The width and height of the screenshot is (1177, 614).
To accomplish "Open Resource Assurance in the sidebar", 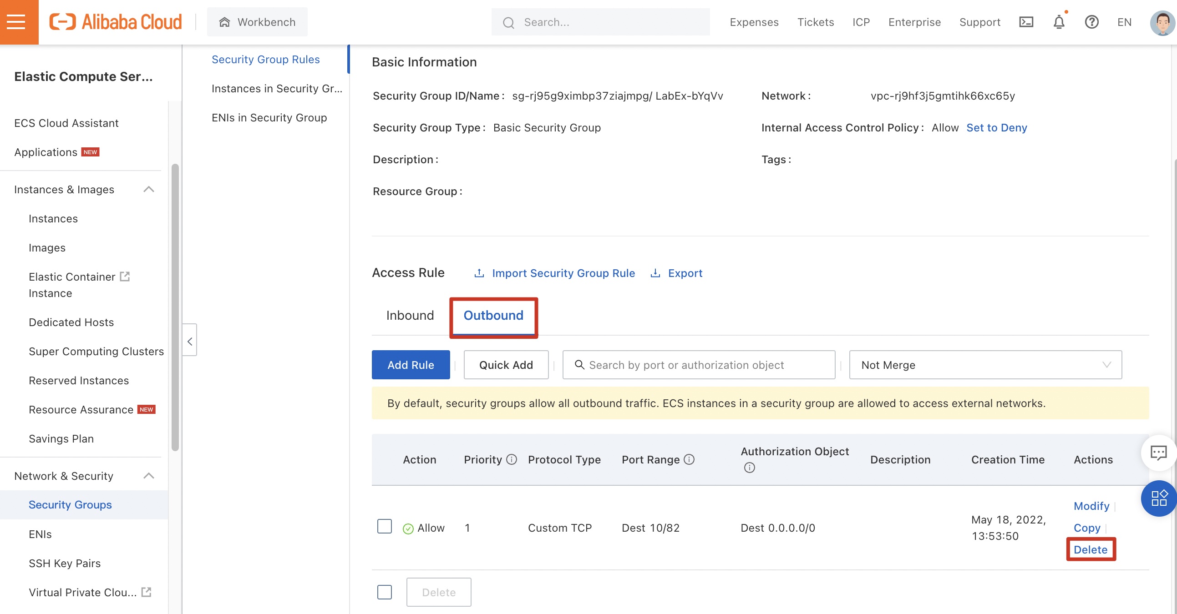I will [81, 409].
